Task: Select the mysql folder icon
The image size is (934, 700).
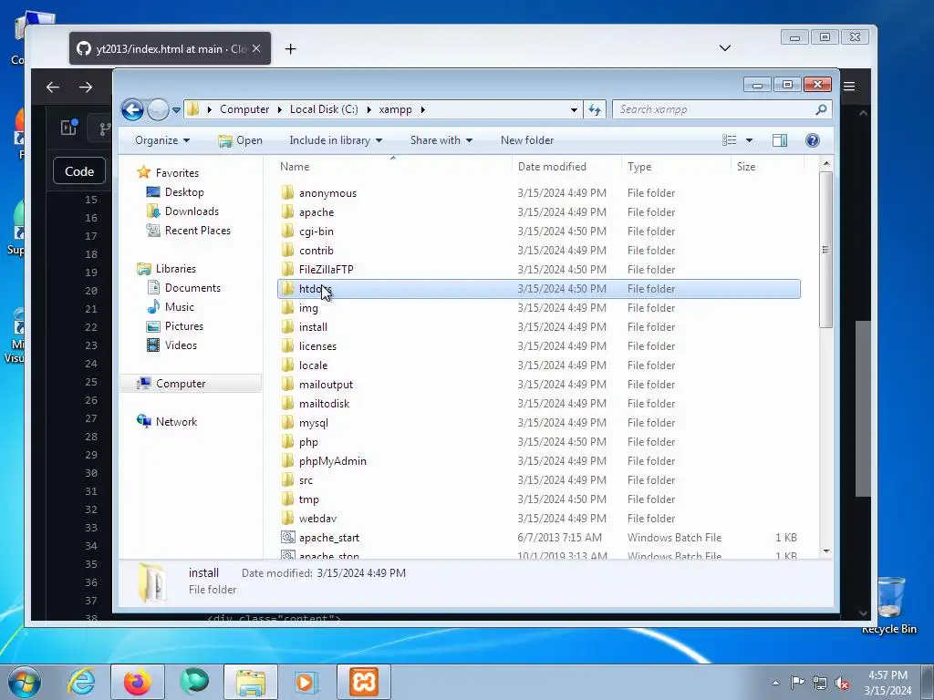Action: click(287, 422)
